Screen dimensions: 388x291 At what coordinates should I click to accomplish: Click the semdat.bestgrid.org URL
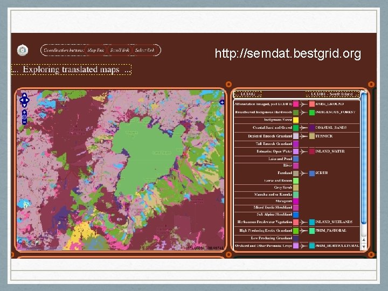point(288,53)
